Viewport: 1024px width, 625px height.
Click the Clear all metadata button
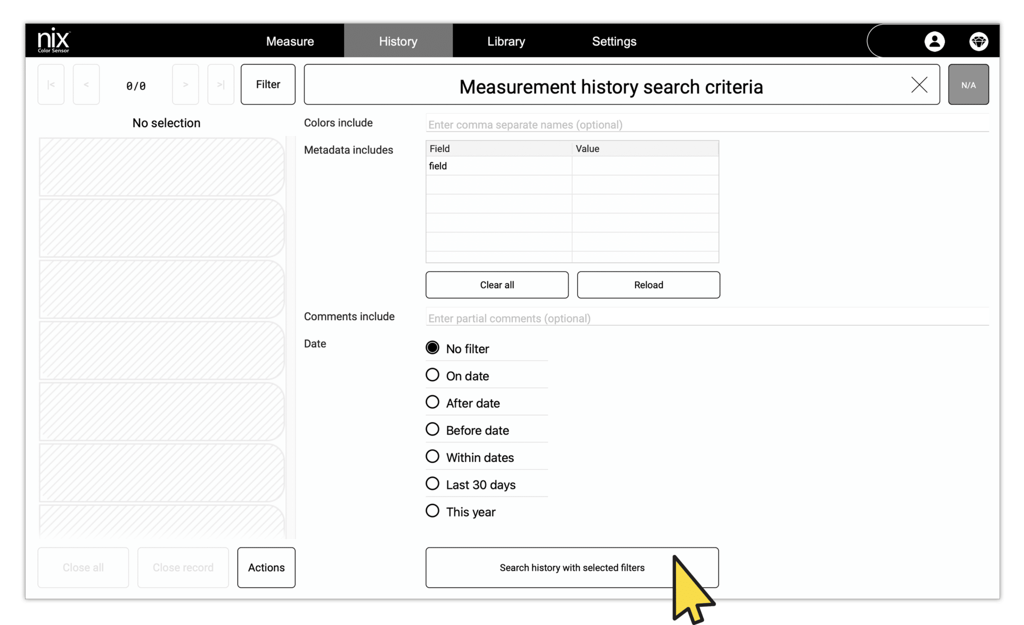496,285
